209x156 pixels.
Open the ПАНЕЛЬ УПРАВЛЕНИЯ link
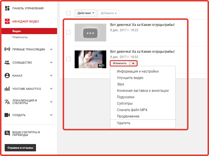(x=28, y=8)
